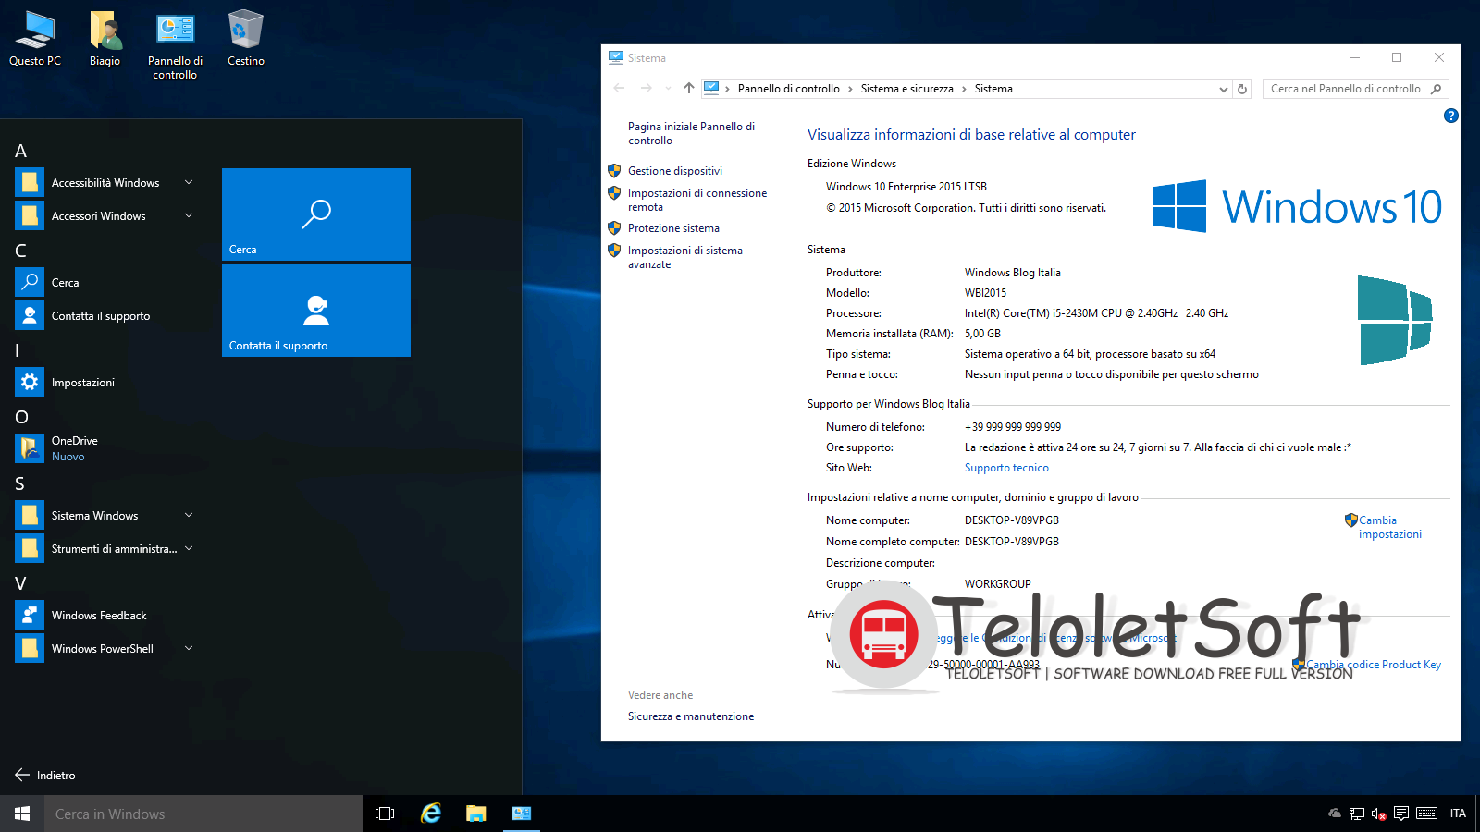This screenshot has width=1480, height=832.
Task: Open Pagina iniziale Pannello di controllo
Action: tap(691, 133)
